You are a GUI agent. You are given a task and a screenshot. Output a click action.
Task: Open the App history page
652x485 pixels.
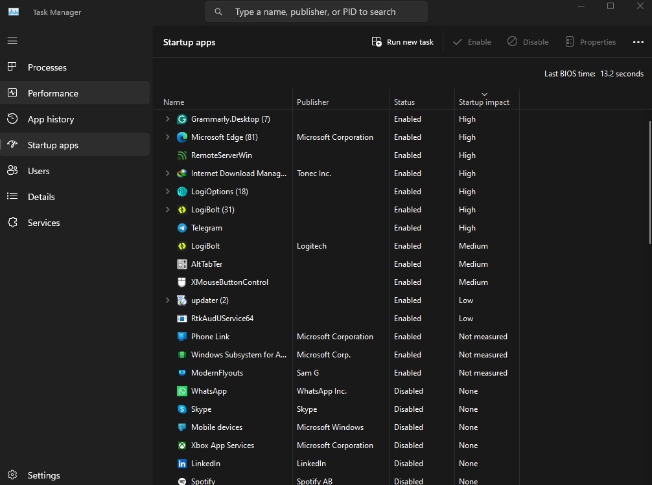[51, 119]
